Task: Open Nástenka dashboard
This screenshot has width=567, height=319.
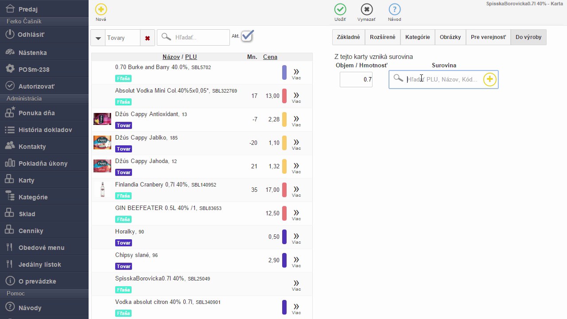Action: click(x=44, y=52)
